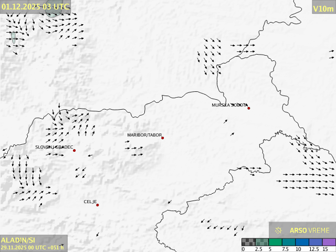Click the CELJE city label
The height and width of the screenshot is (252, 336).
[90, 202]
